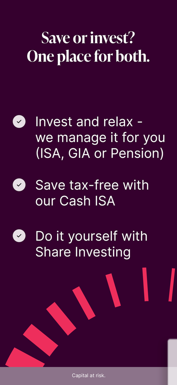Screen dimensions: 177x385
Task: Click the 'Do it yourself with' line
Action: (x=92, y=236)
